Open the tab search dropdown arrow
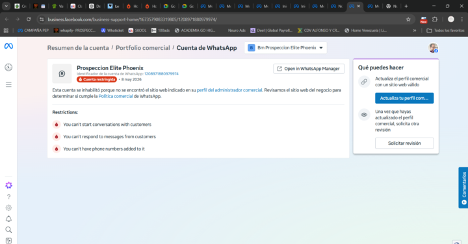The width and height of the screenshot is (468, 244). (x=6, y=6)
